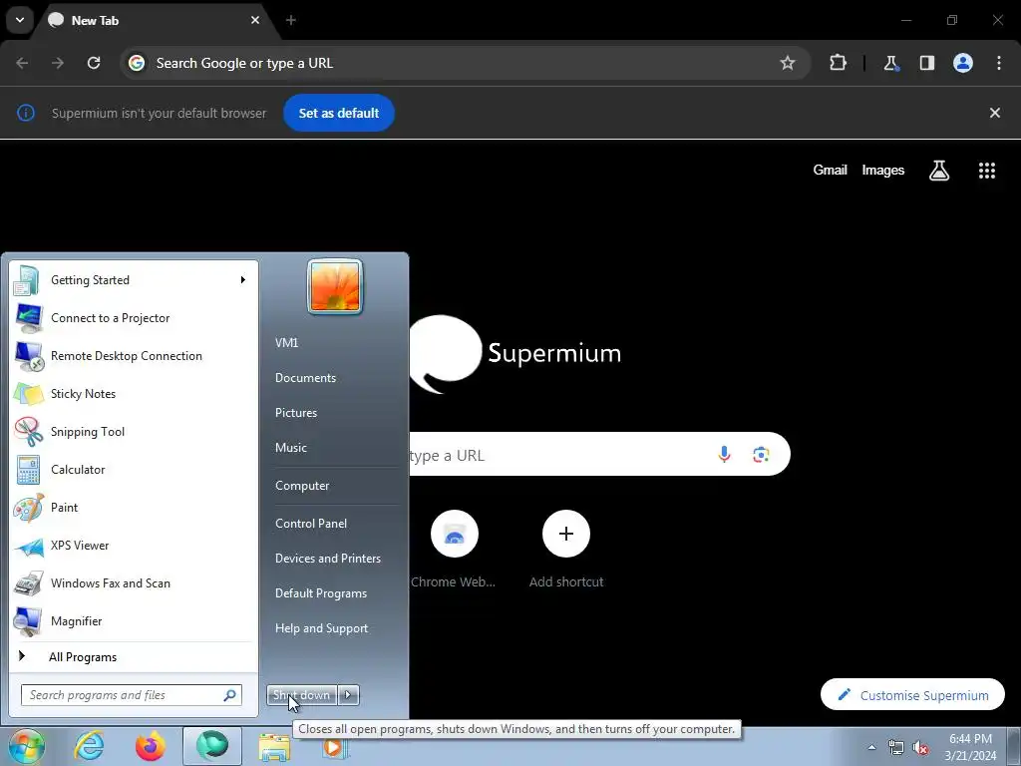Open Windows Media Player in taskbar
The image size is (1021, 766).
335,747
